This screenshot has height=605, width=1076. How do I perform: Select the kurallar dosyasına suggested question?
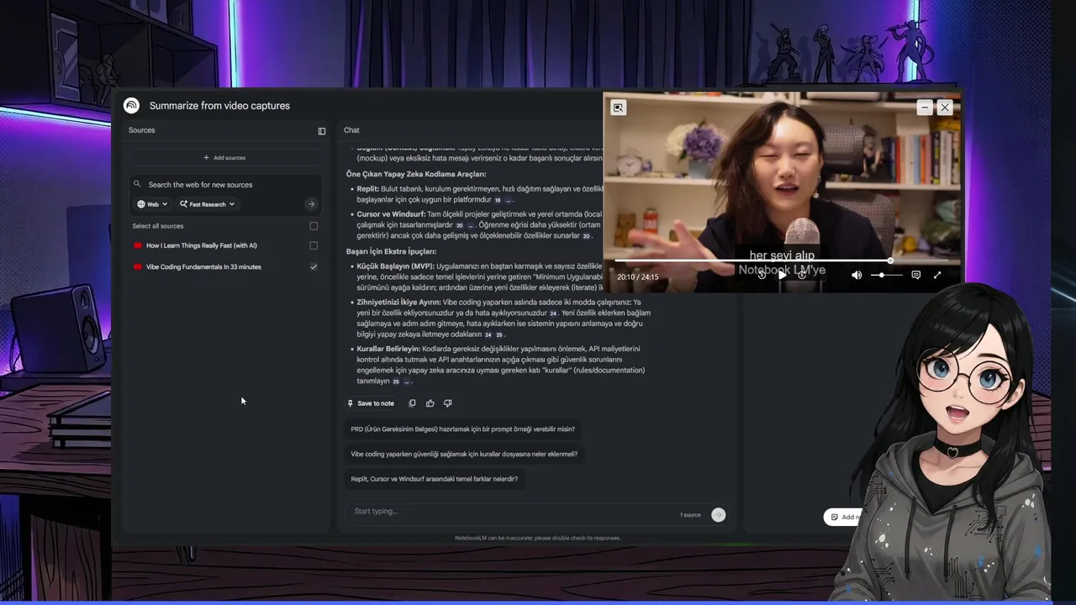click(464, 454)
